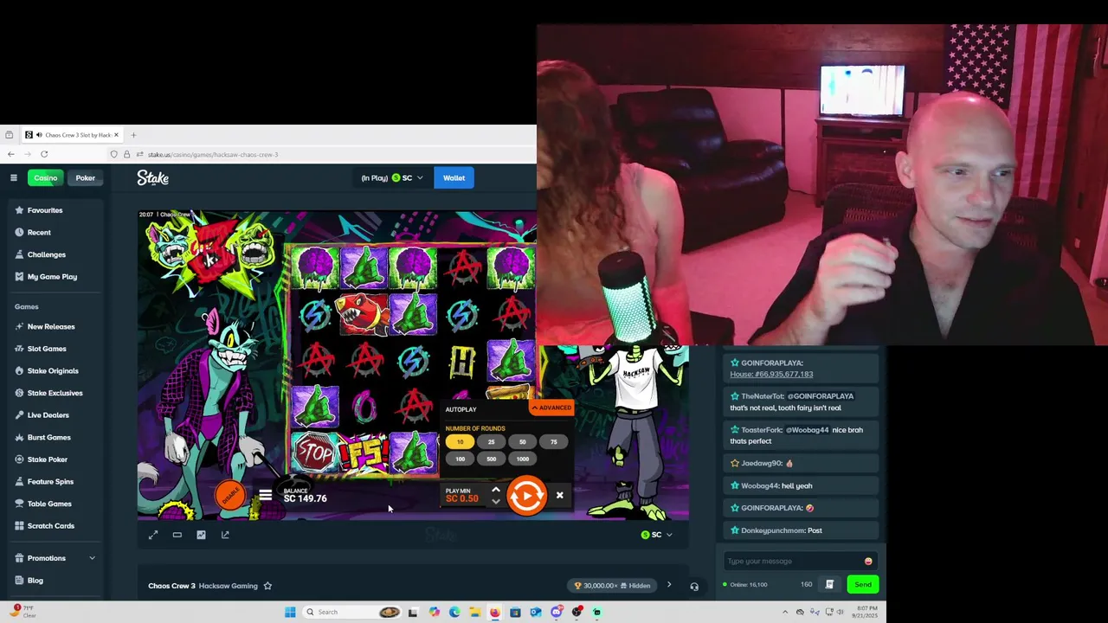Open Stake Poker in the sidebar
Screen dimensions: 1108x623
click(47, 459)
